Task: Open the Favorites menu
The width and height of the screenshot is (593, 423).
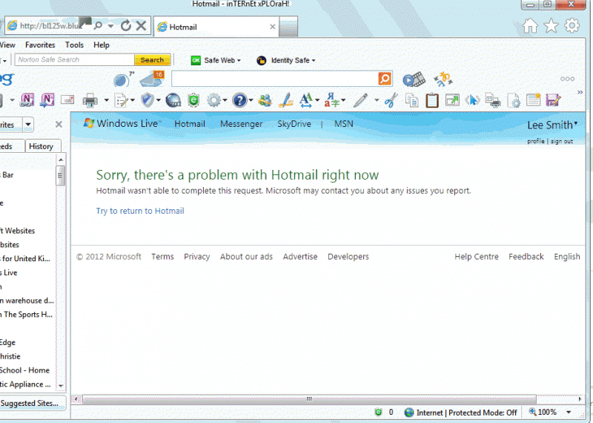Action: [x=40, y=45]
